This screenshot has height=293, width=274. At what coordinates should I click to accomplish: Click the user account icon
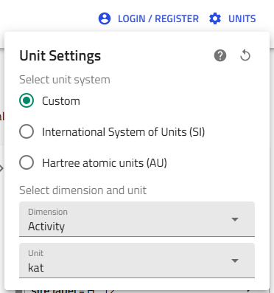(x=105, y=18)
